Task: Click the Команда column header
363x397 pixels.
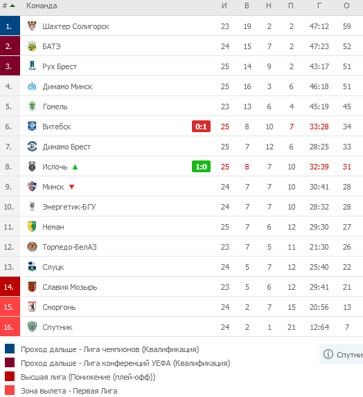Action: (42, 6)
